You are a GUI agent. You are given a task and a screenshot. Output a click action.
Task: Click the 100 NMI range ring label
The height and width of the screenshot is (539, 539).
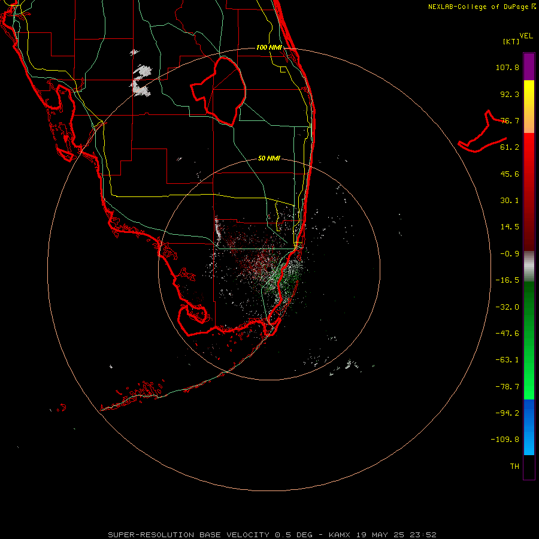(x=269, y=47)
